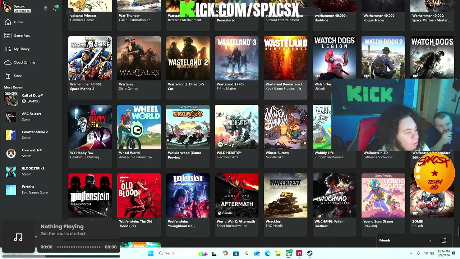Open Microsoft Edge from the taskbar
460x259 pixels.
tap(267, 254)
